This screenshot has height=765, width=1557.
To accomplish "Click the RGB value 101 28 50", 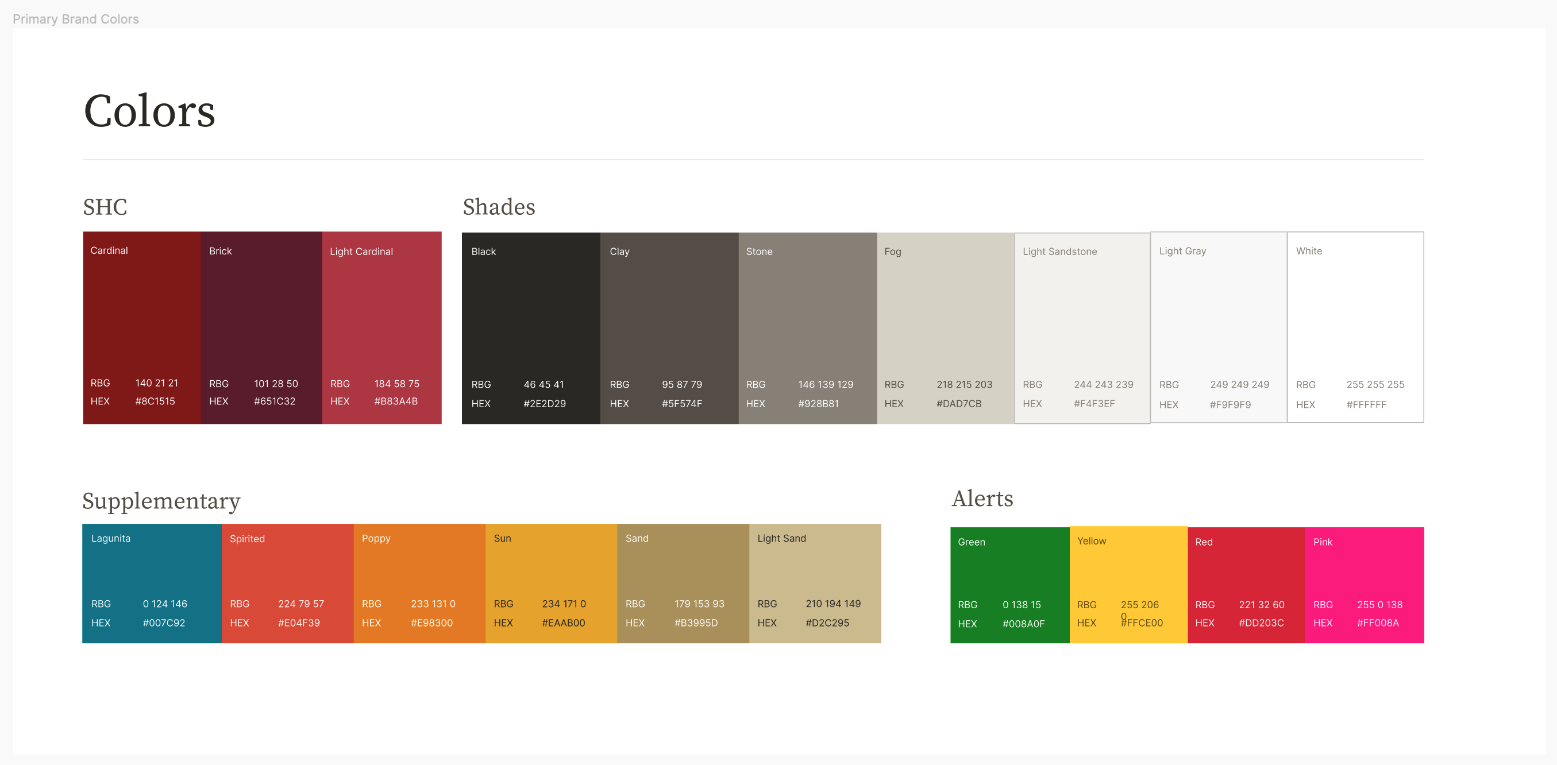I will [276, 384].
